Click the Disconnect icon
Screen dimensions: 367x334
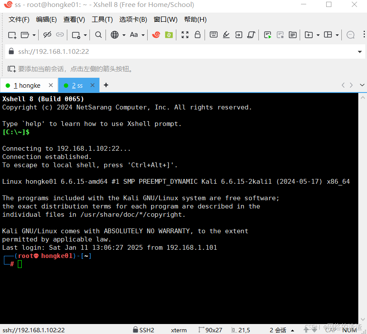47,35
